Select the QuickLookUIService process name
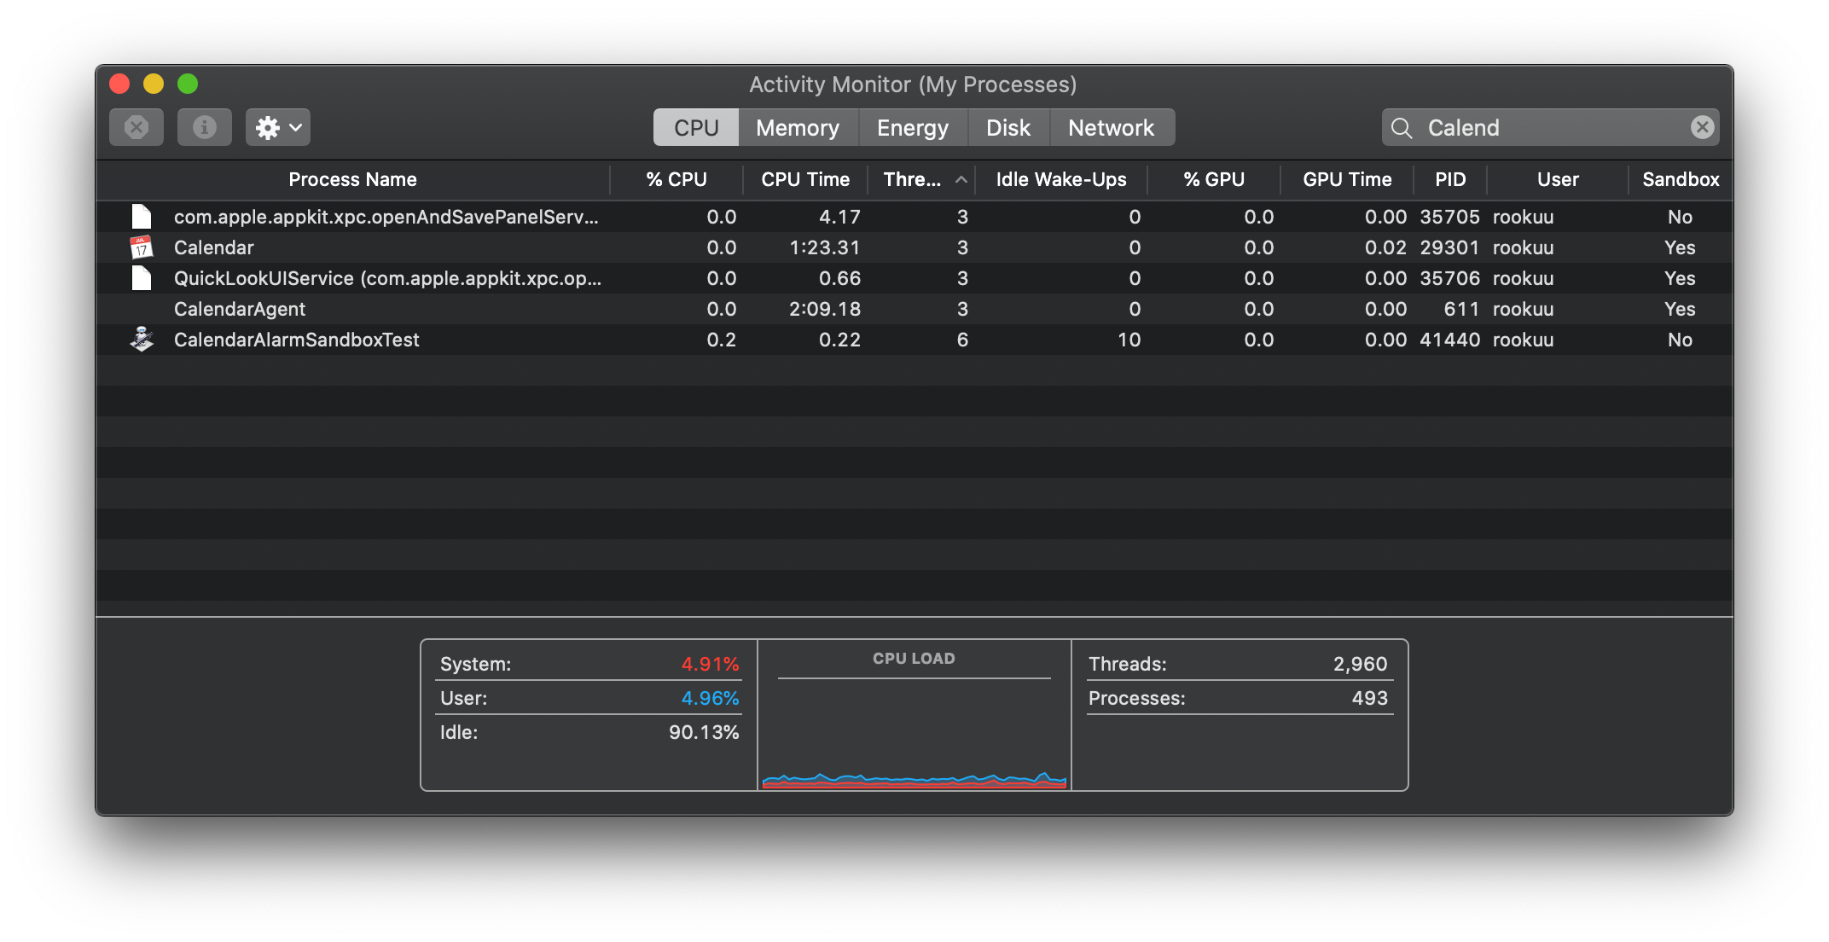Image resolution: width=1829 pixels, height=942 pixels. (388, 278)
